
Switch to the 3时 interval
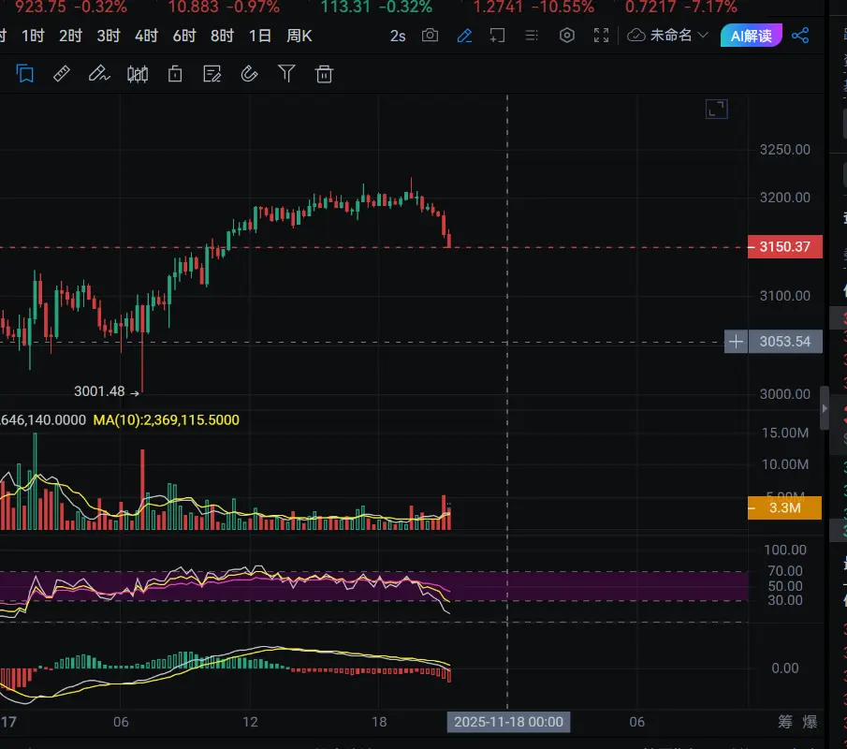click(108, 36)
